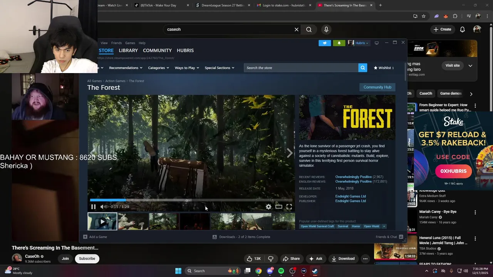Open English reviews Overwhelmingly Positive link
The height and width of the screenshot is (277, 493).
(353, 181)
